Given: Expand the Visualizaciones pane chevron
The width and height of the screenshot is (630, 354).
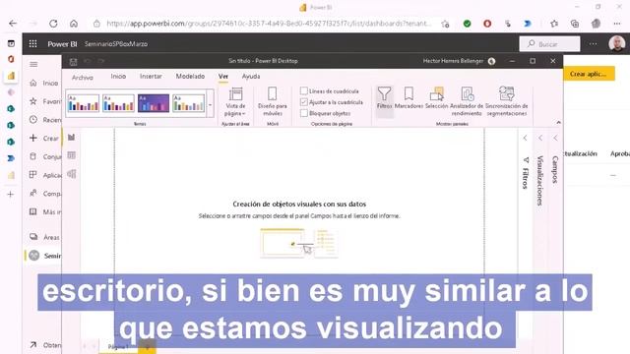Looking at the screenshot, I should 540,138.
